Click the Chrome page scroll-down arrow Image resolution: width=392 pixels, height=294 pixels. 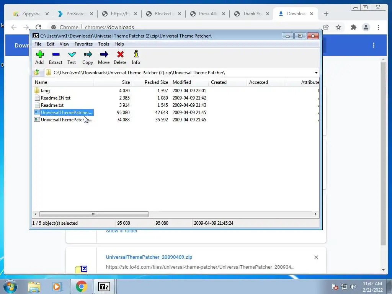[384, 270]
